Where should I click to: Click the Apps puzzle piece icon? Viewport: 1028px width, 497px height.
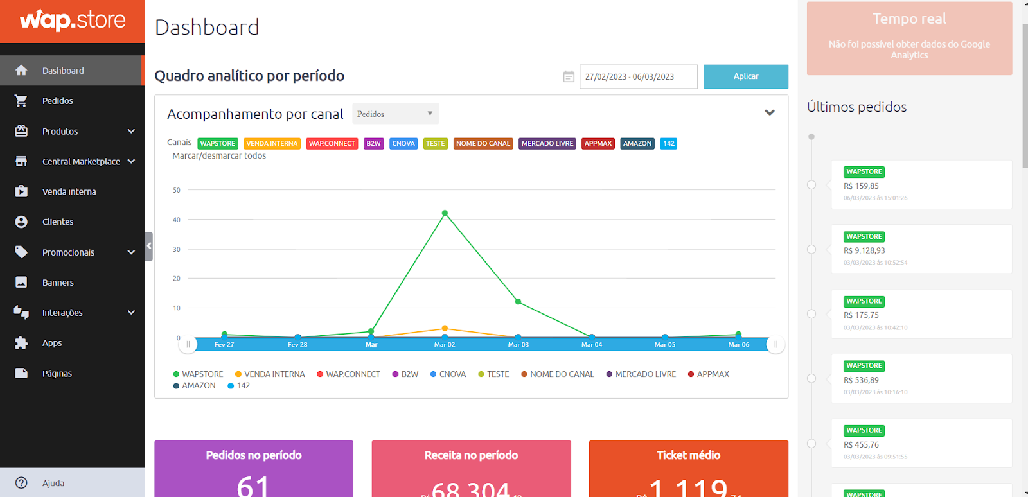click(21, 343)
